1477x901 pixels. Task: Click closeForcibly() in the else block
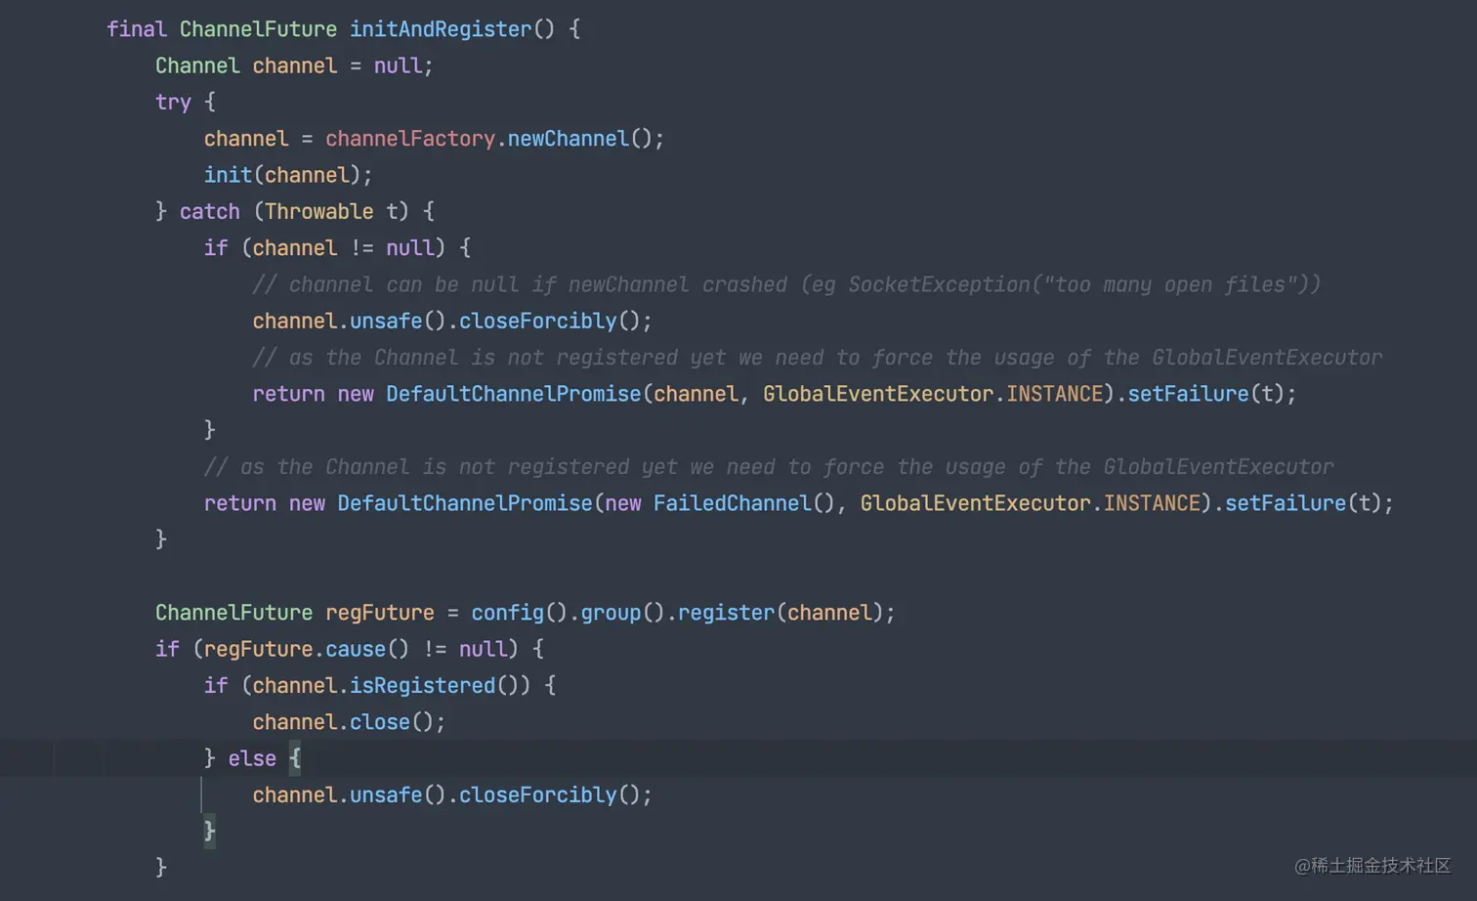[549, 795]
